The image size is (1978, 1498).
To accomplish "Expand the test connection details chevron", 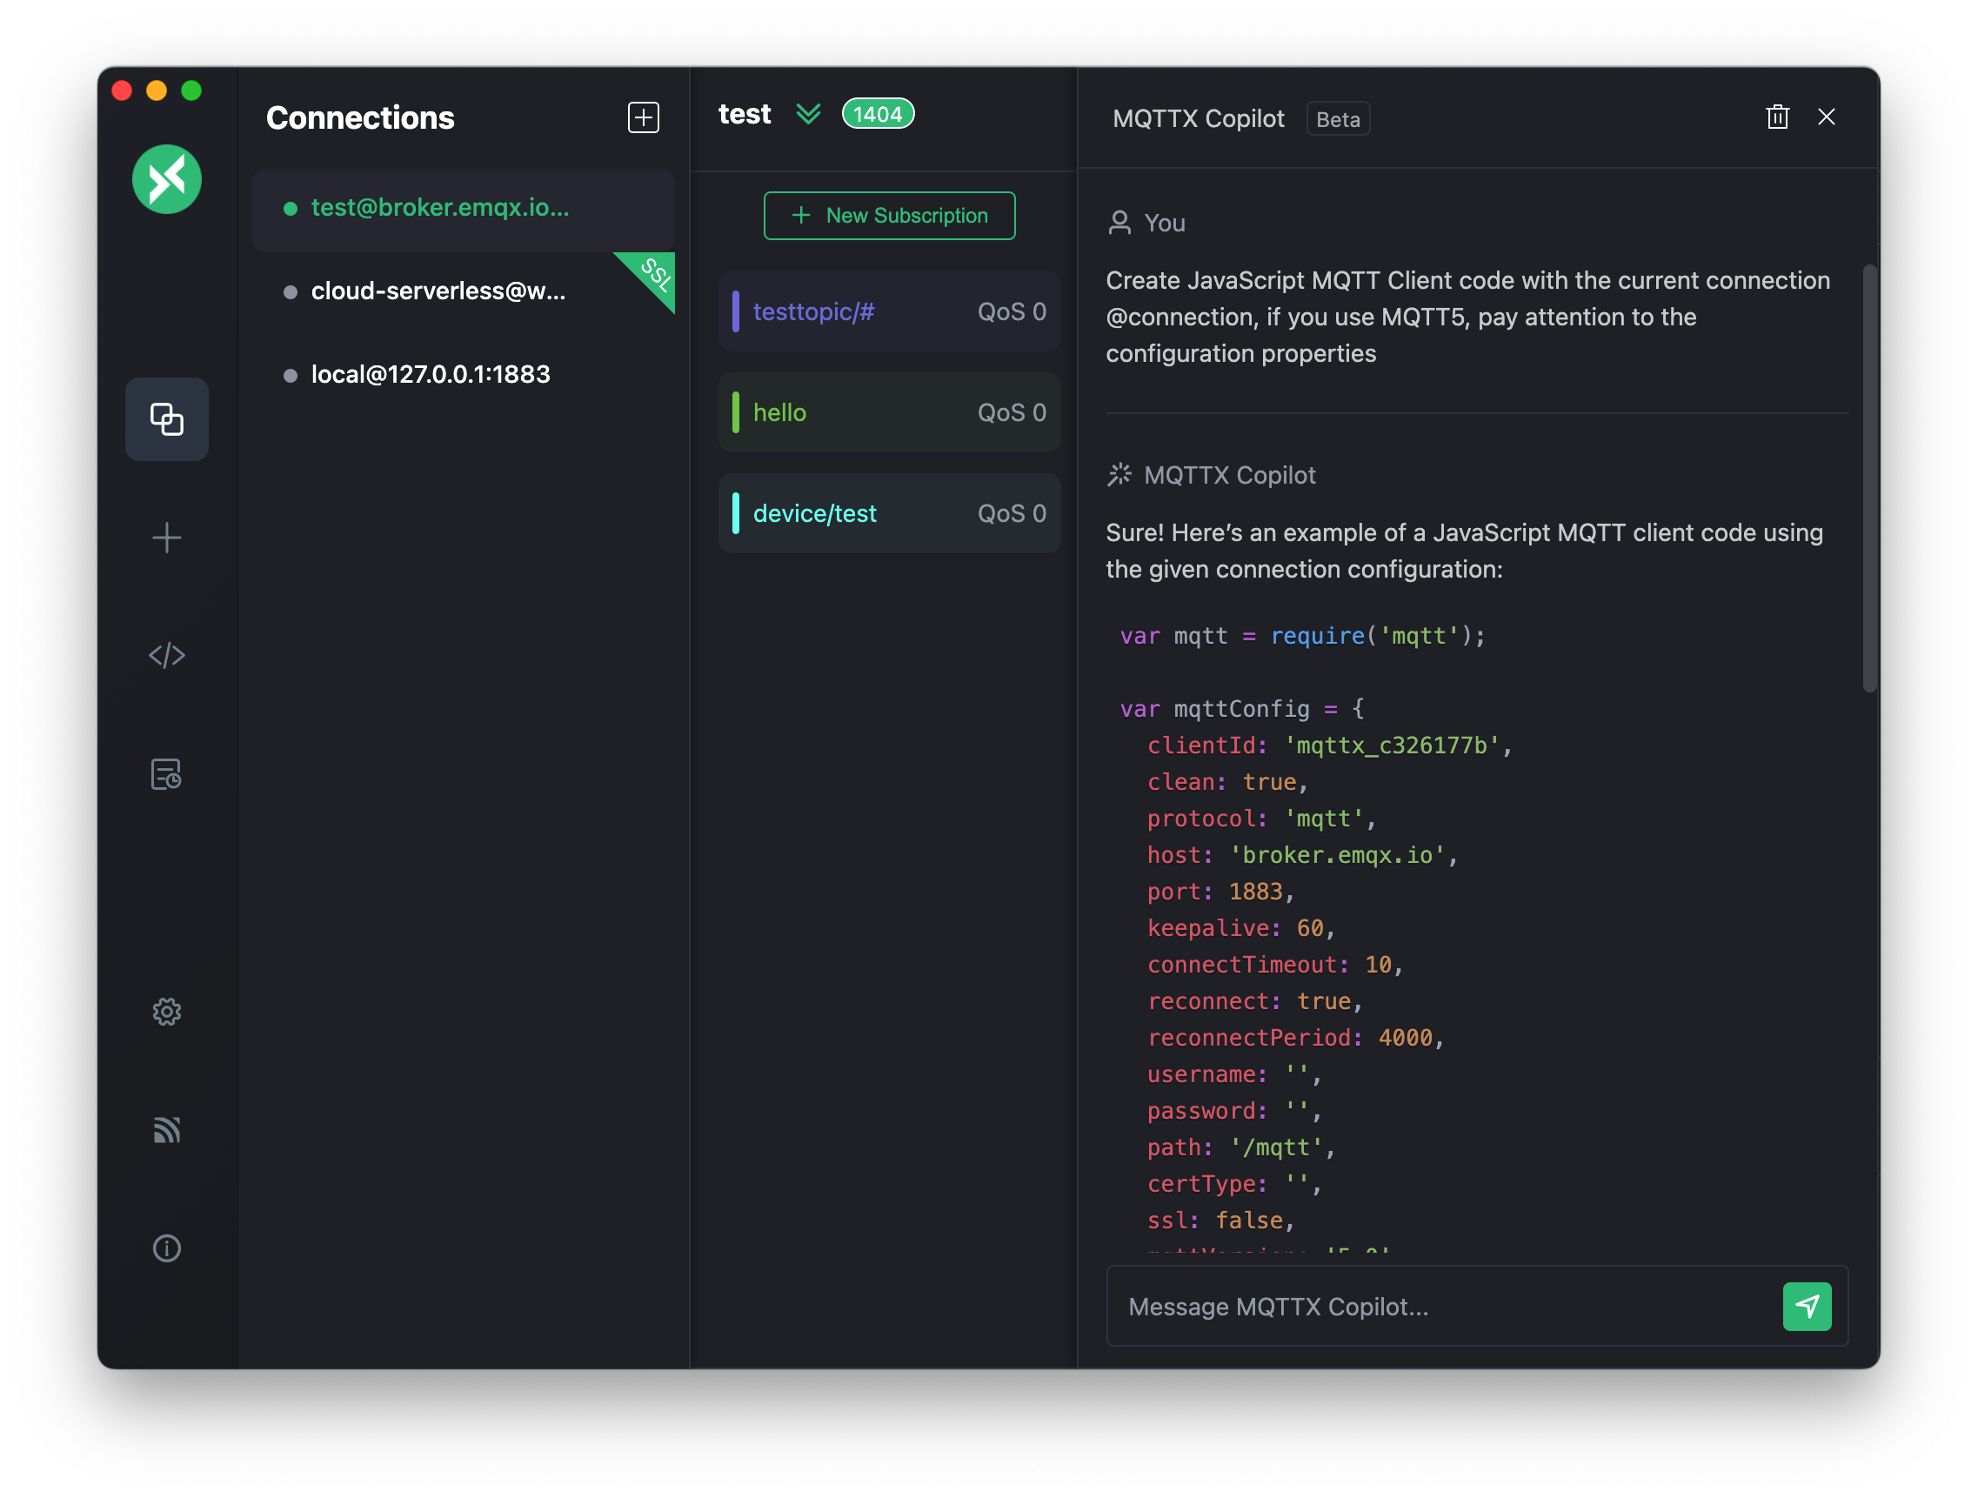I will (808, 115).
